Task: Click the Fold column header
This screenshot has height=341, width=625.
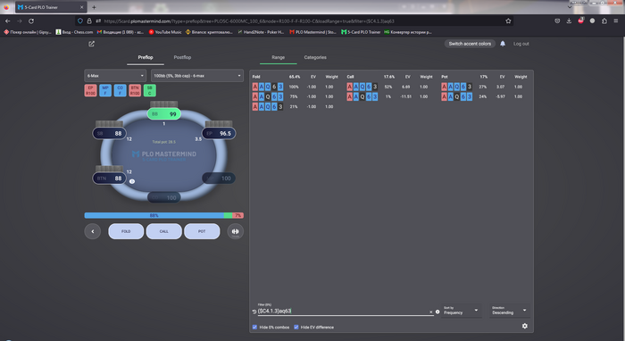Action: 256,77
